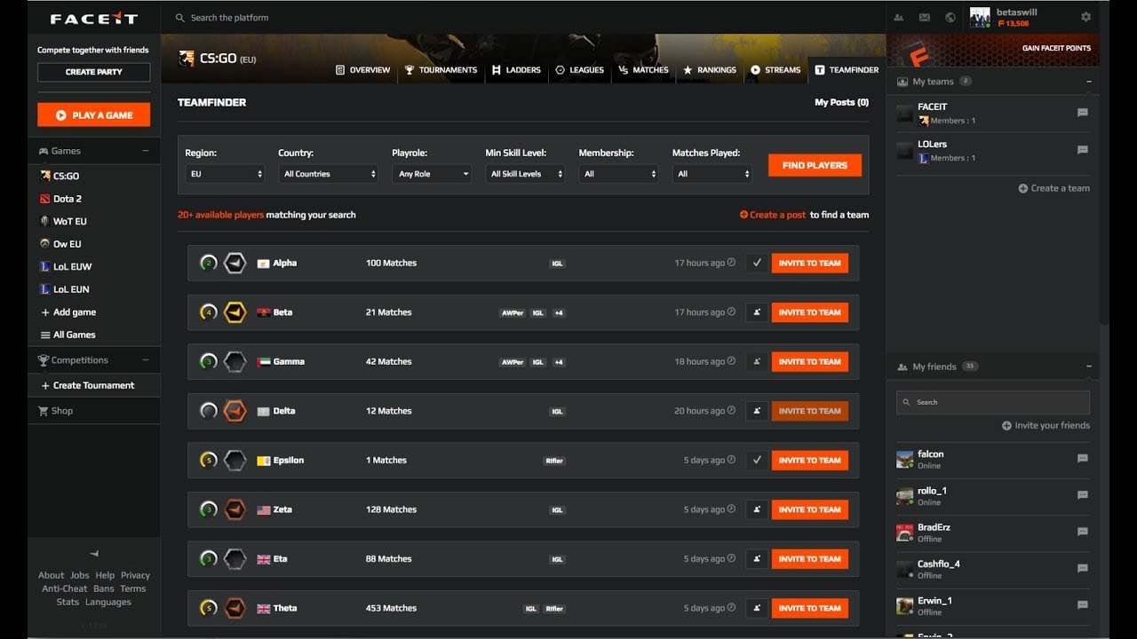Image resolution: width=1137 pixels, height=639 pixels.
Task: Switch to the Tournaments tab
Action: (441, 70)
